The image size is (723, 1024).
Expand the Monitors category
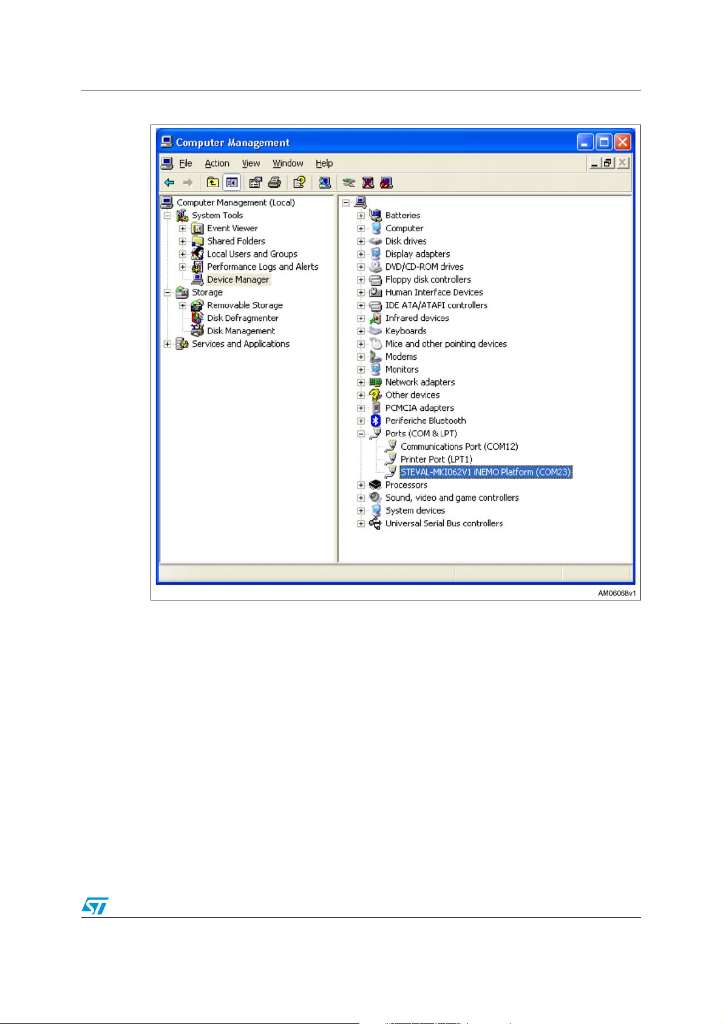pos(361,369)
